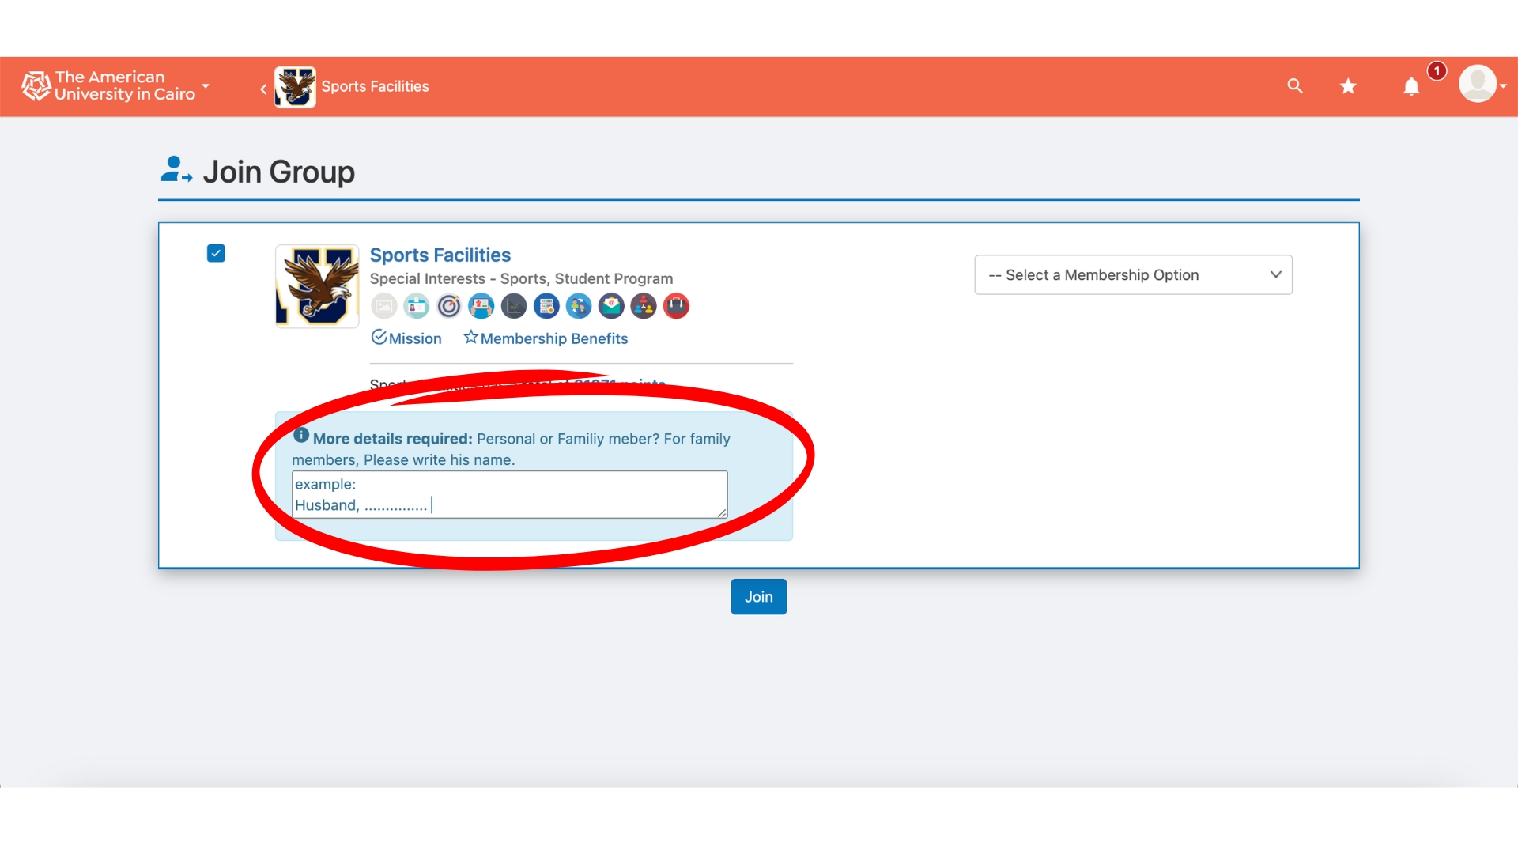Click the Membership Benefits link
This screenshot has width=1518, height=854.
click(x=553, y=338)
